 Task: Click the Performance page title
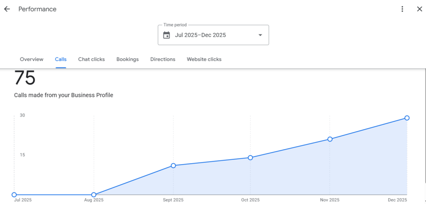point(37,9)
